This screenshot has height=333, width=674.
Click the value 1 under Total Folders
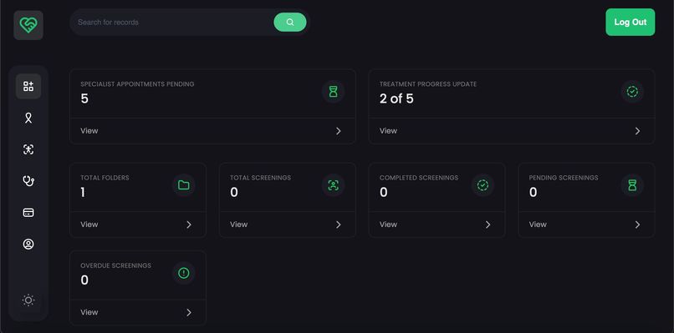click(x=83, y=192)
